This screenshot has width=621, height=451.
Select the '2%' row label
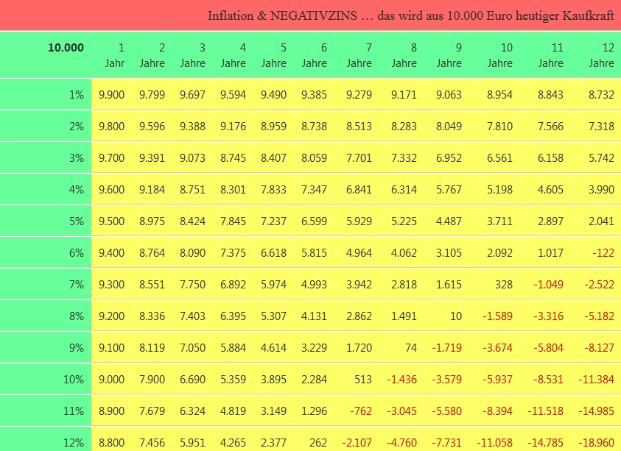[x=77, y=127]
